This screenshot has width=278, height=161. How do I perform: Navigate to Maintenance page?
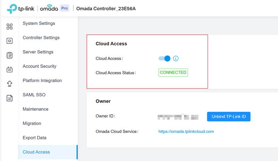pos(35,109)
